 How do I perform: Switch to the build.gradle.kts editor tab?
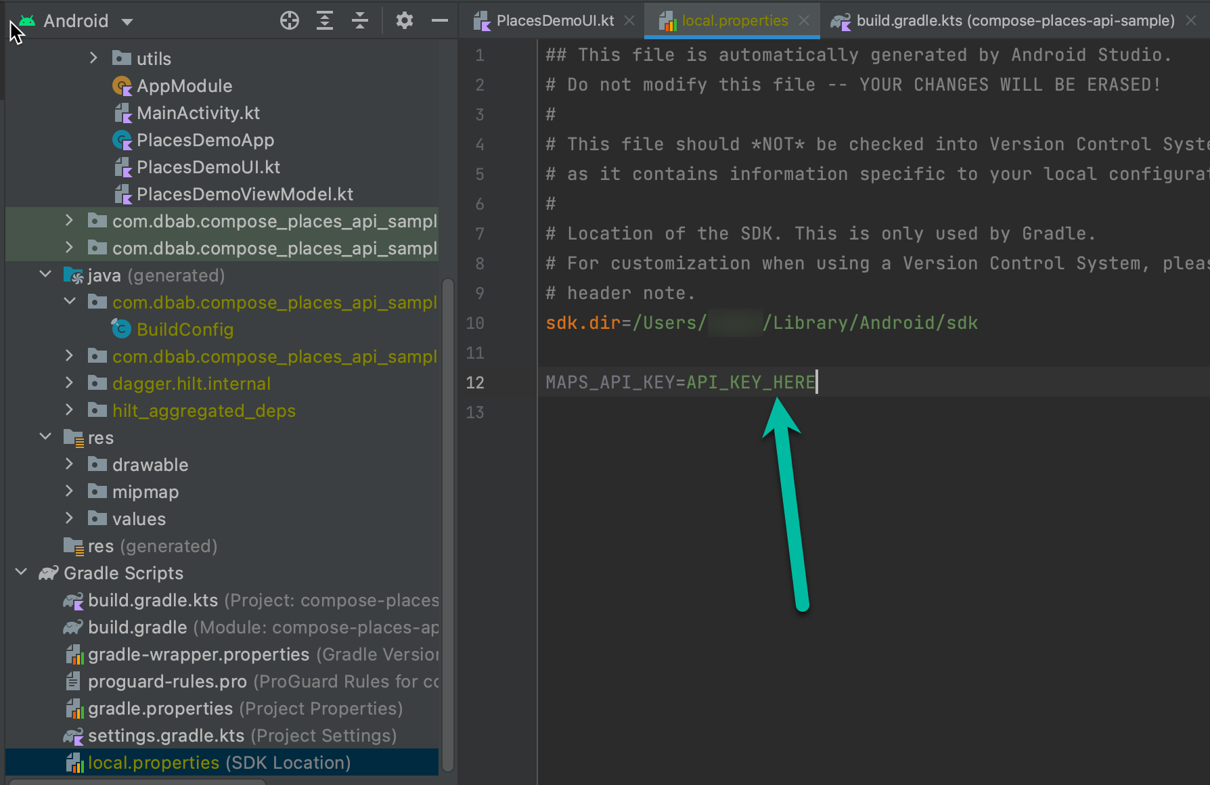(995, 20)
